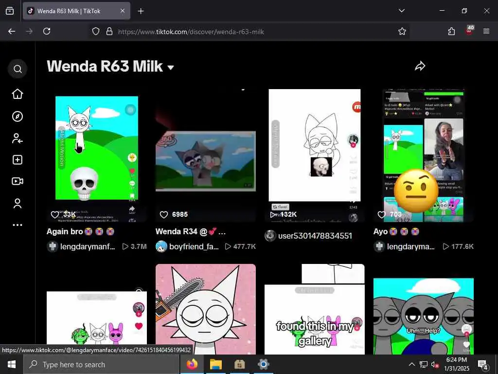Open the More three-dots icon in sidebar
This screenshot has width=498, height=374.
point(18,225)
